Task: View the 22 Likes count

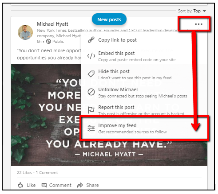Action: pyautogui.click(x=24, y=173)
